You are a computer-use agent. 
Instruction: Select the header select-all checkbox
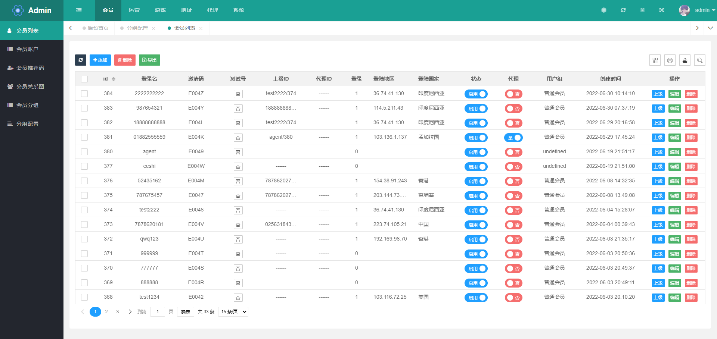(x=84, y=79)
